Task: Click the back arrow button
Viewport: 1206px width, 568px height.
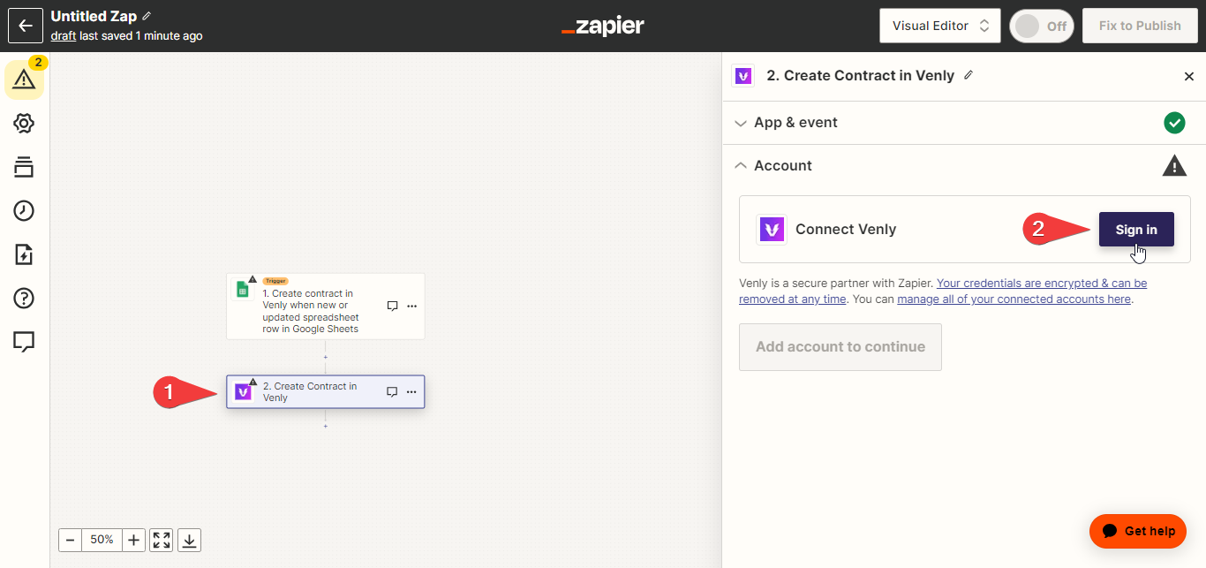Action: click(26, 26)
